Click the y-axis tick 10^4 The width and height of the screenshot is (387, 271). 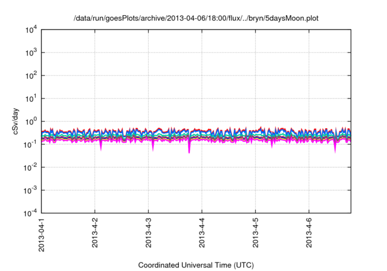point(31,30)
